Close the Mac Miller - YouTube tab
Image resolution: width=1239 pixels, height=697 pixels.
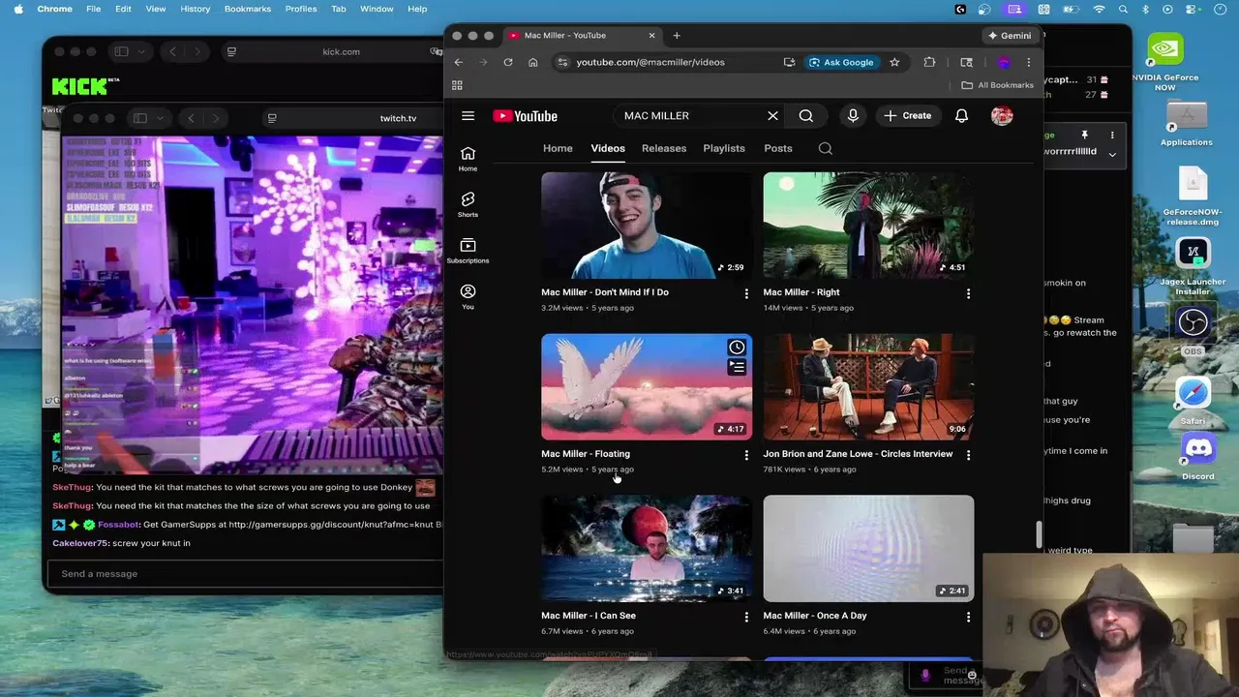[651, 36]
